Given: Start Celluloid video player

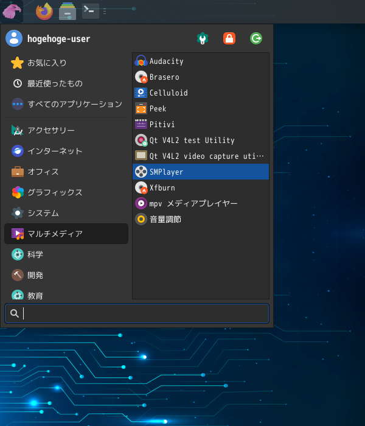Looking at the screenshot, I should tap(201, 93).
